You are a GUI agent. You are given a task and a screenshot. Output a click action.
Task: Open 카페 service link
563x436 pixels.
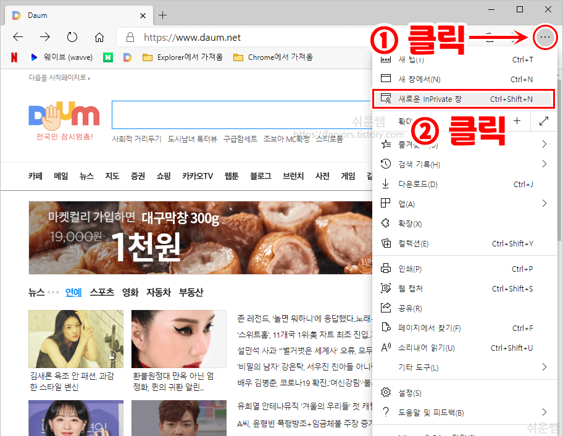tap(35, 175)
